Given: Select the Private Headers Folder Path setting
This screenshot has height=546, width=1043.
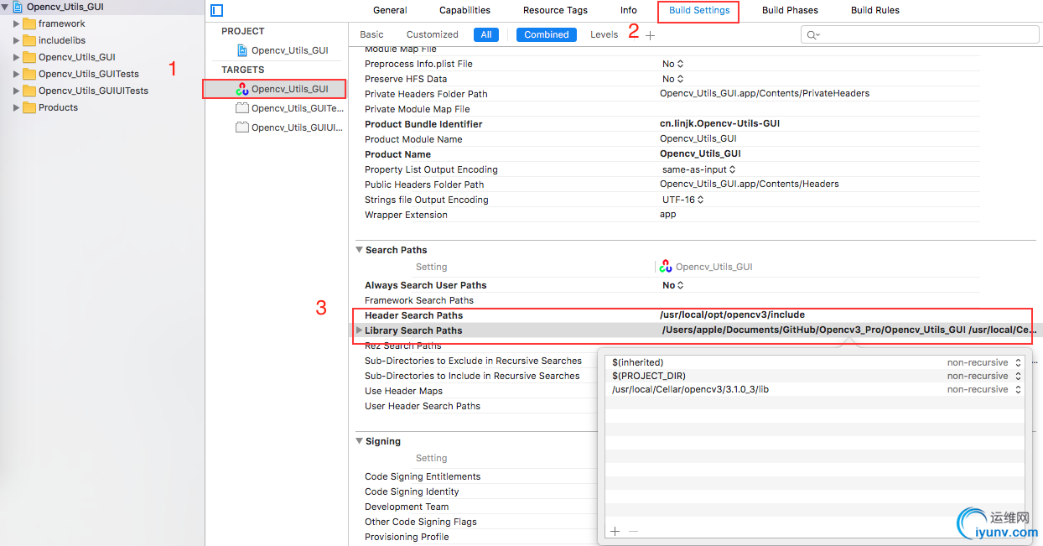Looking at the screenshot, I should coord(426,94).
